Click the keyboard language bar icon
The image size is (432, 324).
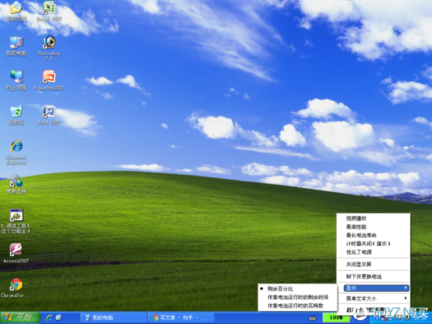[313, 318]
